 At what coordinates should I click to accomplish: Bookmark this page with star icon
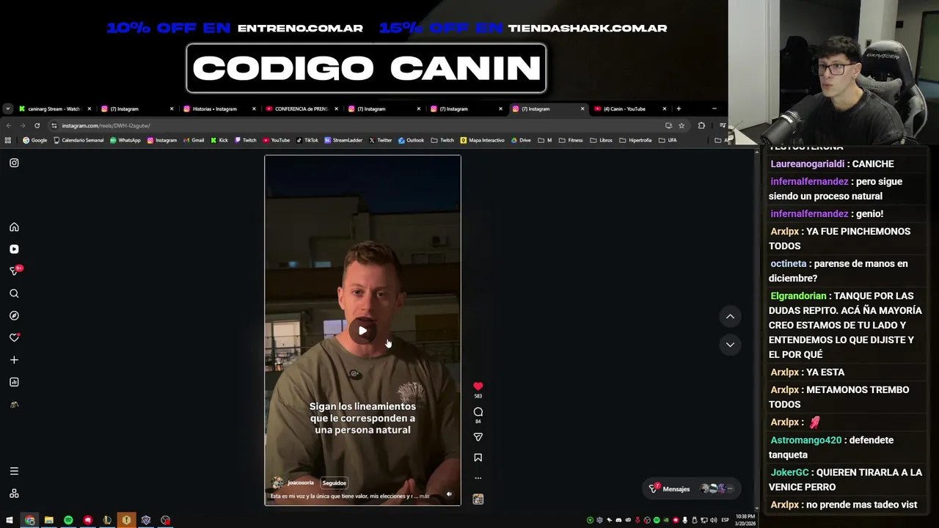[682, 125]
